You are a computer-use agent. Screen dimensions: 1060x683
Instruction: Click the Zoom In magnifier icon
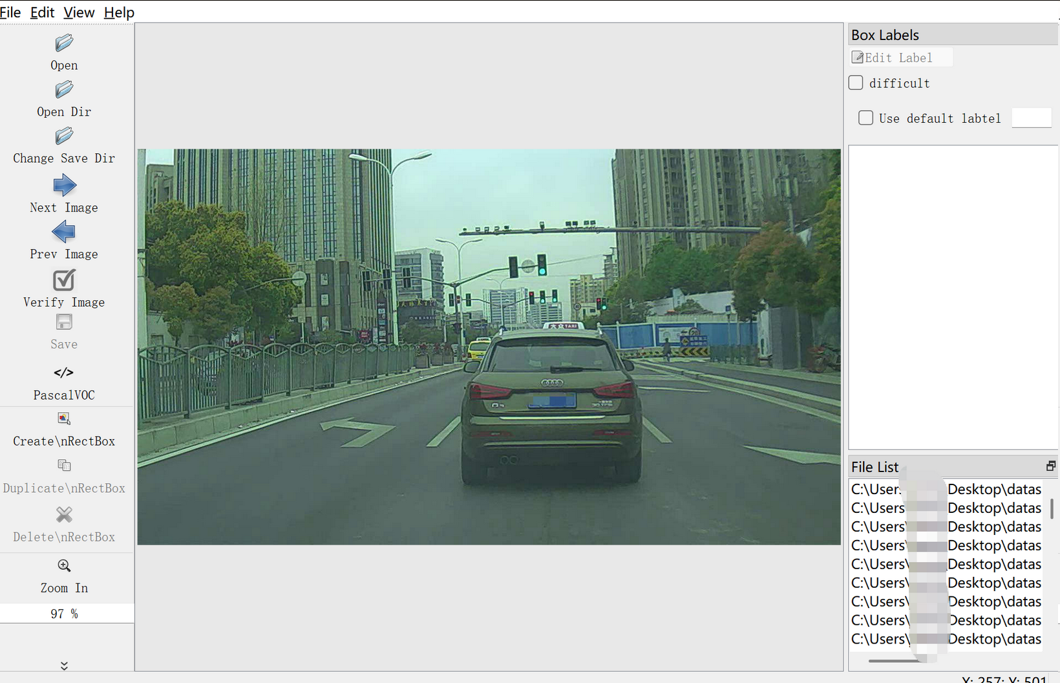(64, 565)
